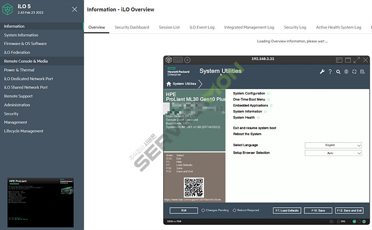Select Reboot the System

pyautogui.click(x=247, y=134)
